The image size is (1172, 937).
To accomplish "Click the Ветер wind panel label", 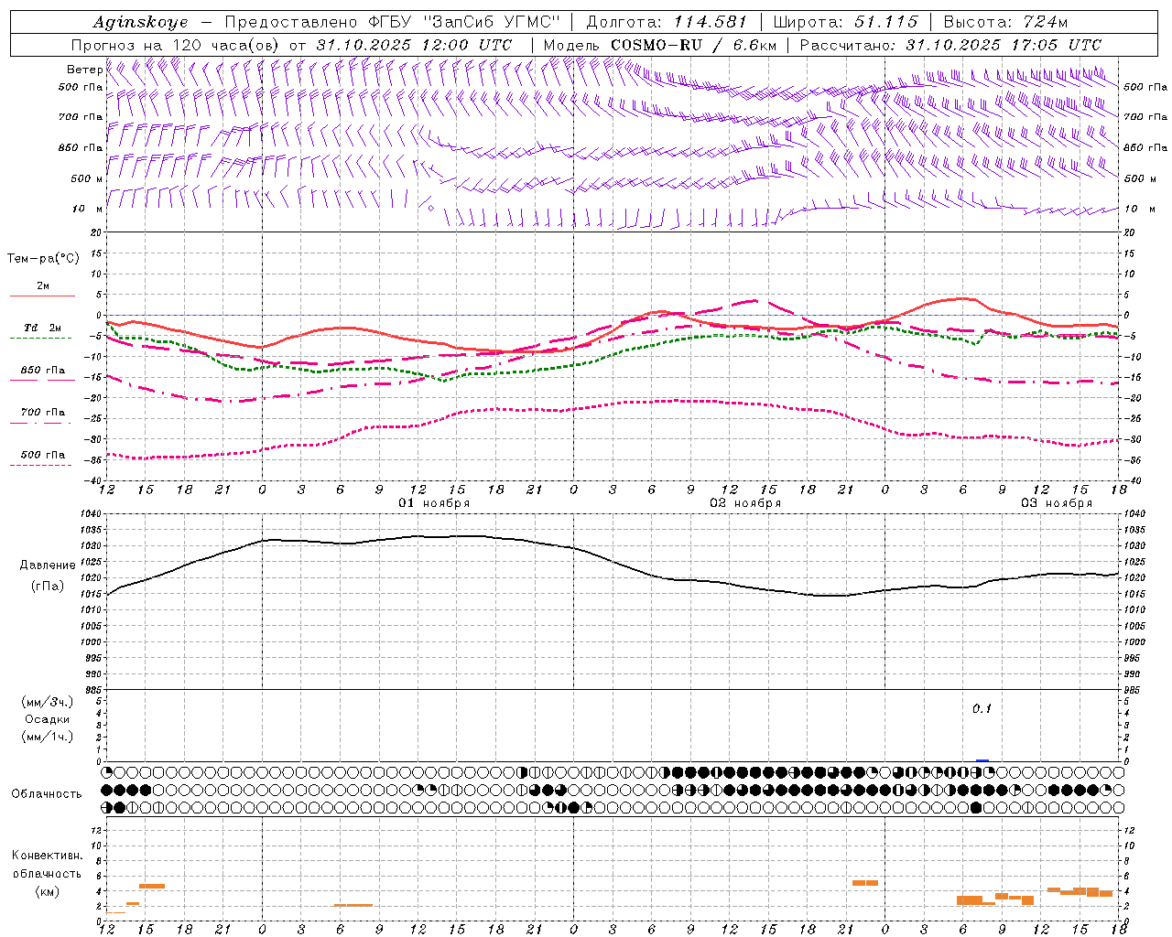I will tap(84, 70).
